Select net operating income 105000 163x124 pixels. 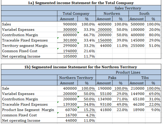click(67, 56)
